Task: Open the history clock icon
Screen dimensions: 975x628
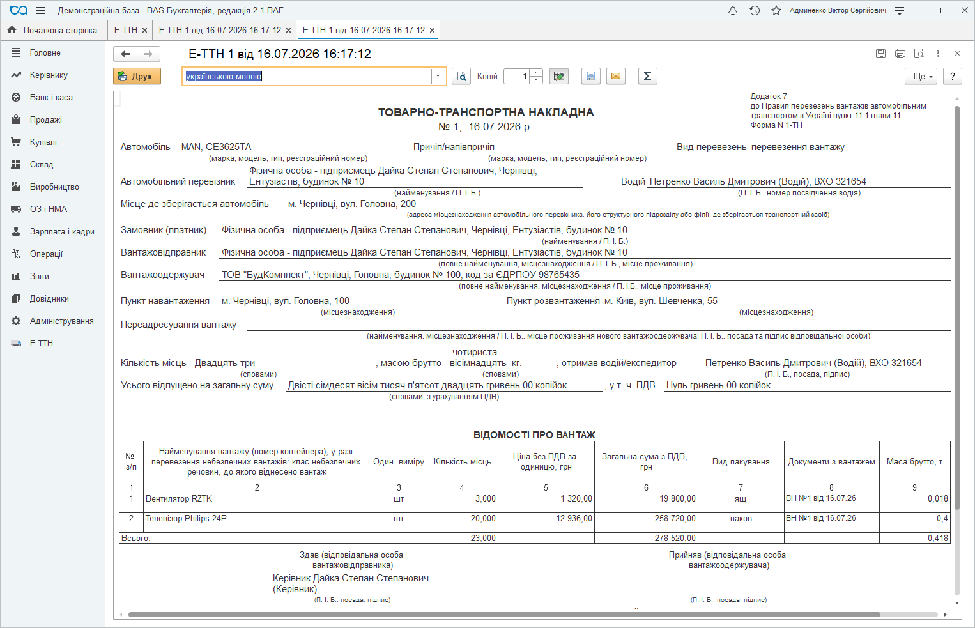Action: 755,10
